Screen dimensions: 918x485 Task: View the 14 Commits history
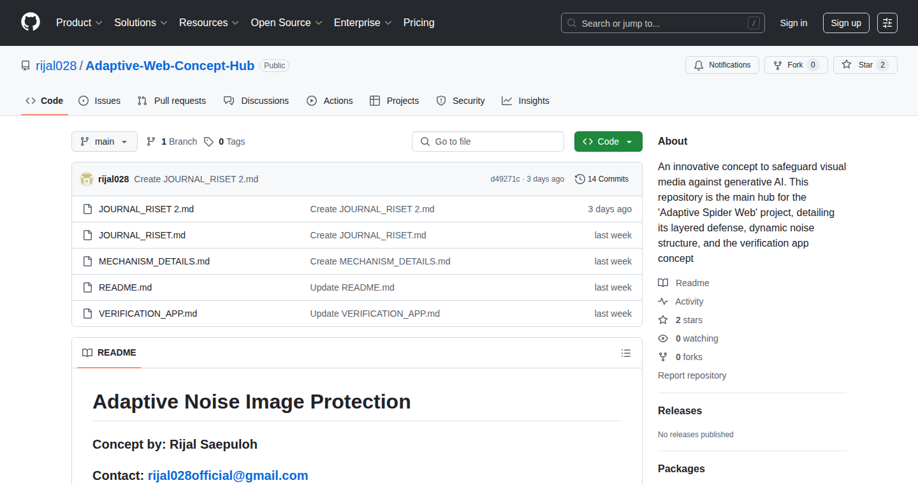(x=602, y=179)
